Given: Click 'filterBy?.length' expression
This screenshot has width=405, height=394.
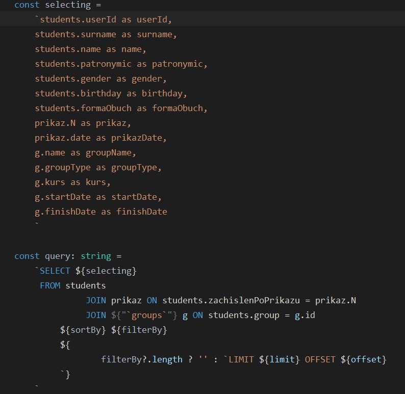Looking at the screenshot, I should 141,359.
